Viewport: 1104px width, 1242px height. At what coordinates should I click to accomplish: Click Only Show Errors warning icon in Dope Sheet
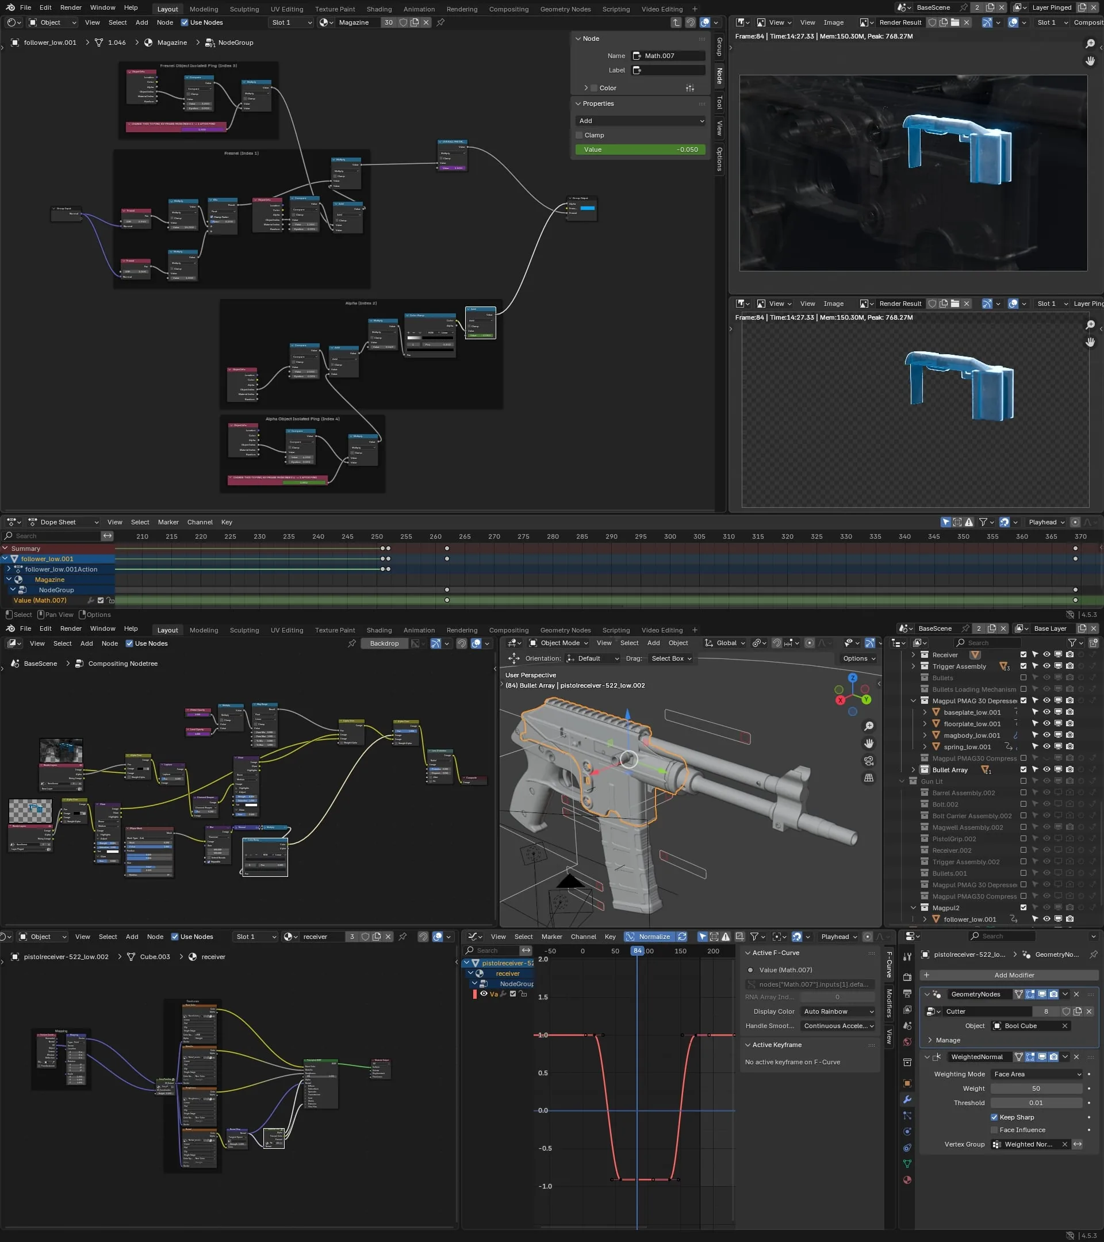click(x=969, y=522)
